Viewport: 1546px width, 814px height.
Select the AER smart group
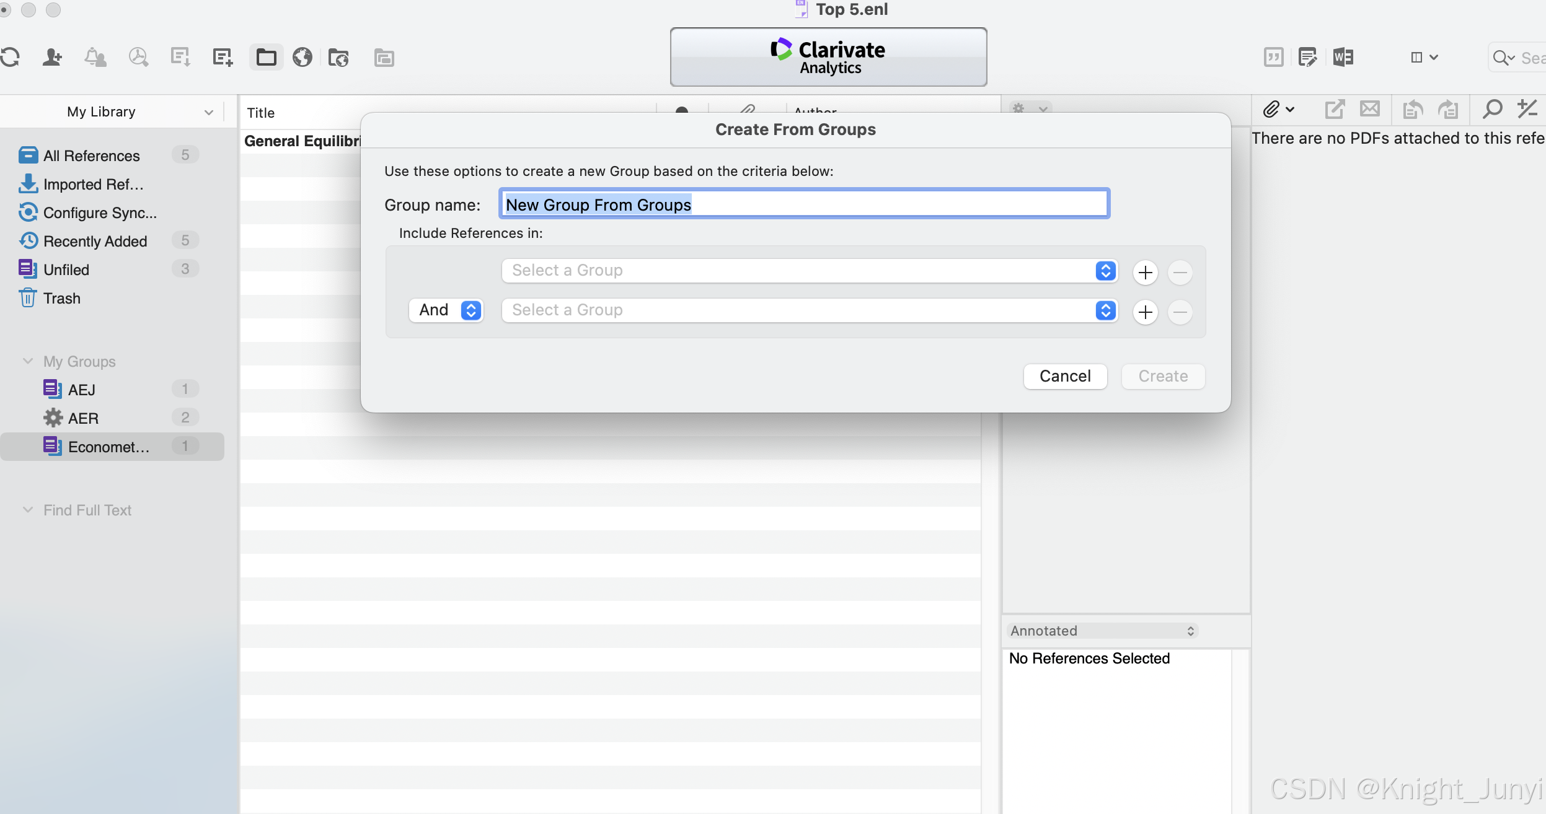(x=83, y=418)
